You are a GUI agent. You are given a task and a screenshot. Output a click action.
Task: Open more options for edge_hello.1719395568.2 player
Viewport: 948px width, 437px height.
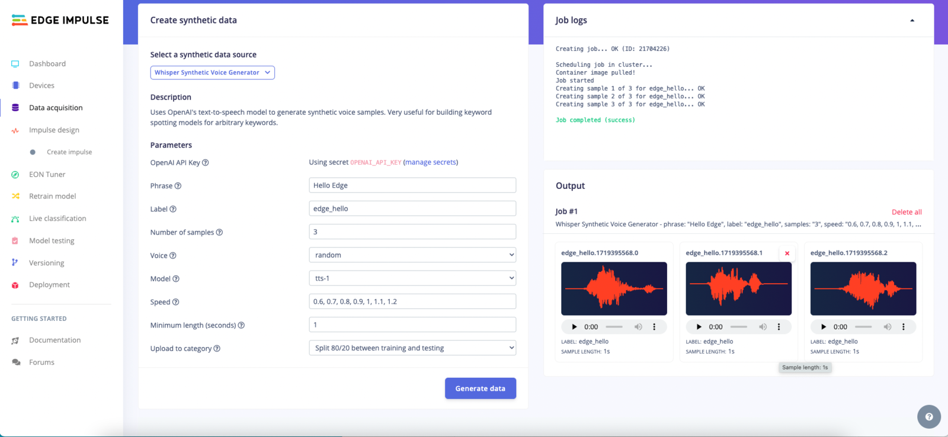point(904,327)
